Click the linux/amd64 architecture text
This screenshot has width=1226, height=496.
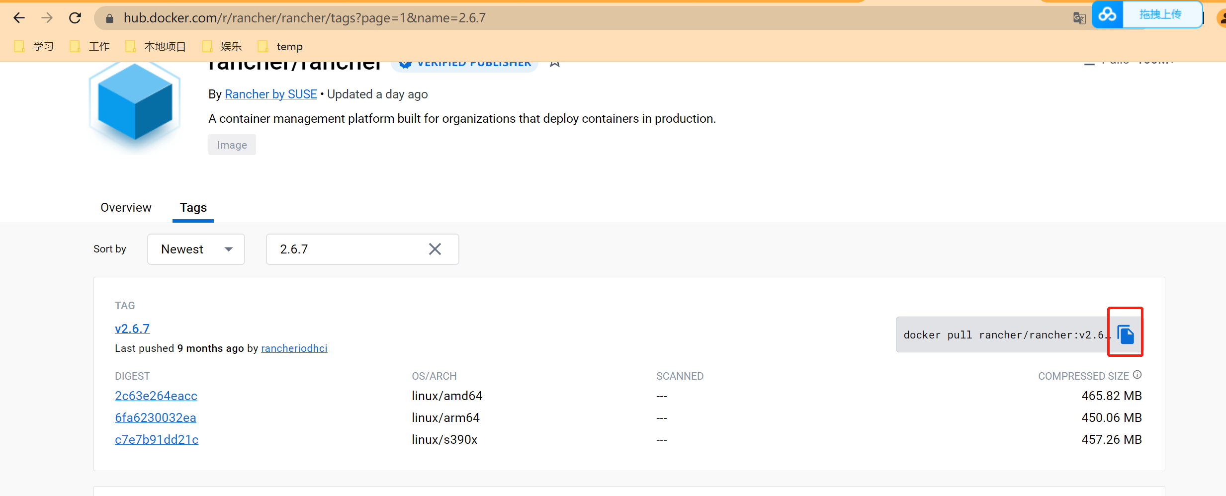click(x=447, y=396)
